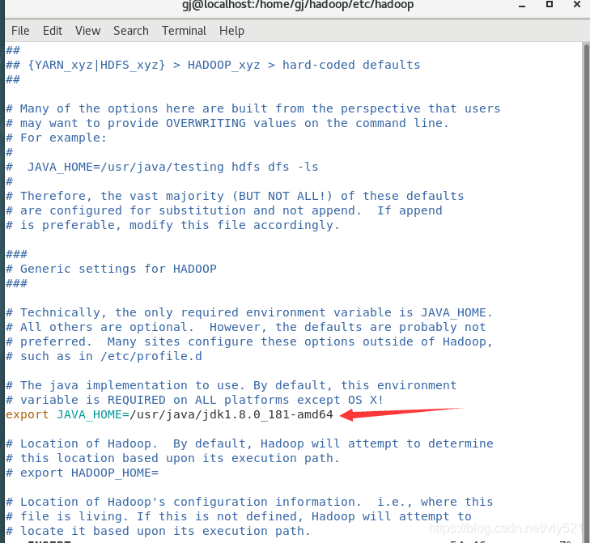Close the terminal window
The width and height of the screenshot is (590, 543).
tap(577, 5)
